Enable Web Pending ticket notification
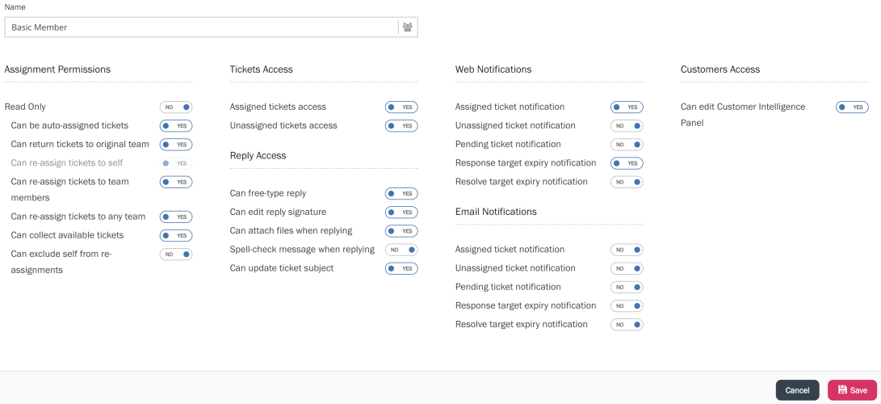Image resolution: width=881 pixels, height=404 pixels. click(x=627, y=145)
